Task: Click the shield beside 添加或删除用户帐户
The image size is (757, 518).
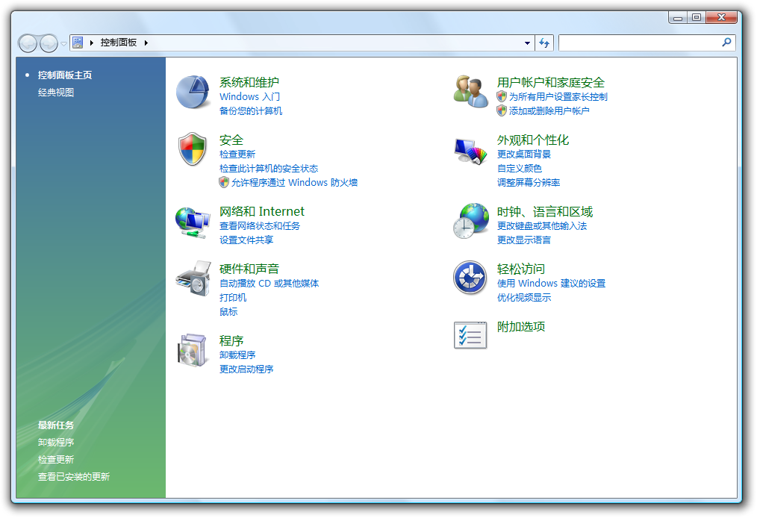Action: click(x=502, y=111)
